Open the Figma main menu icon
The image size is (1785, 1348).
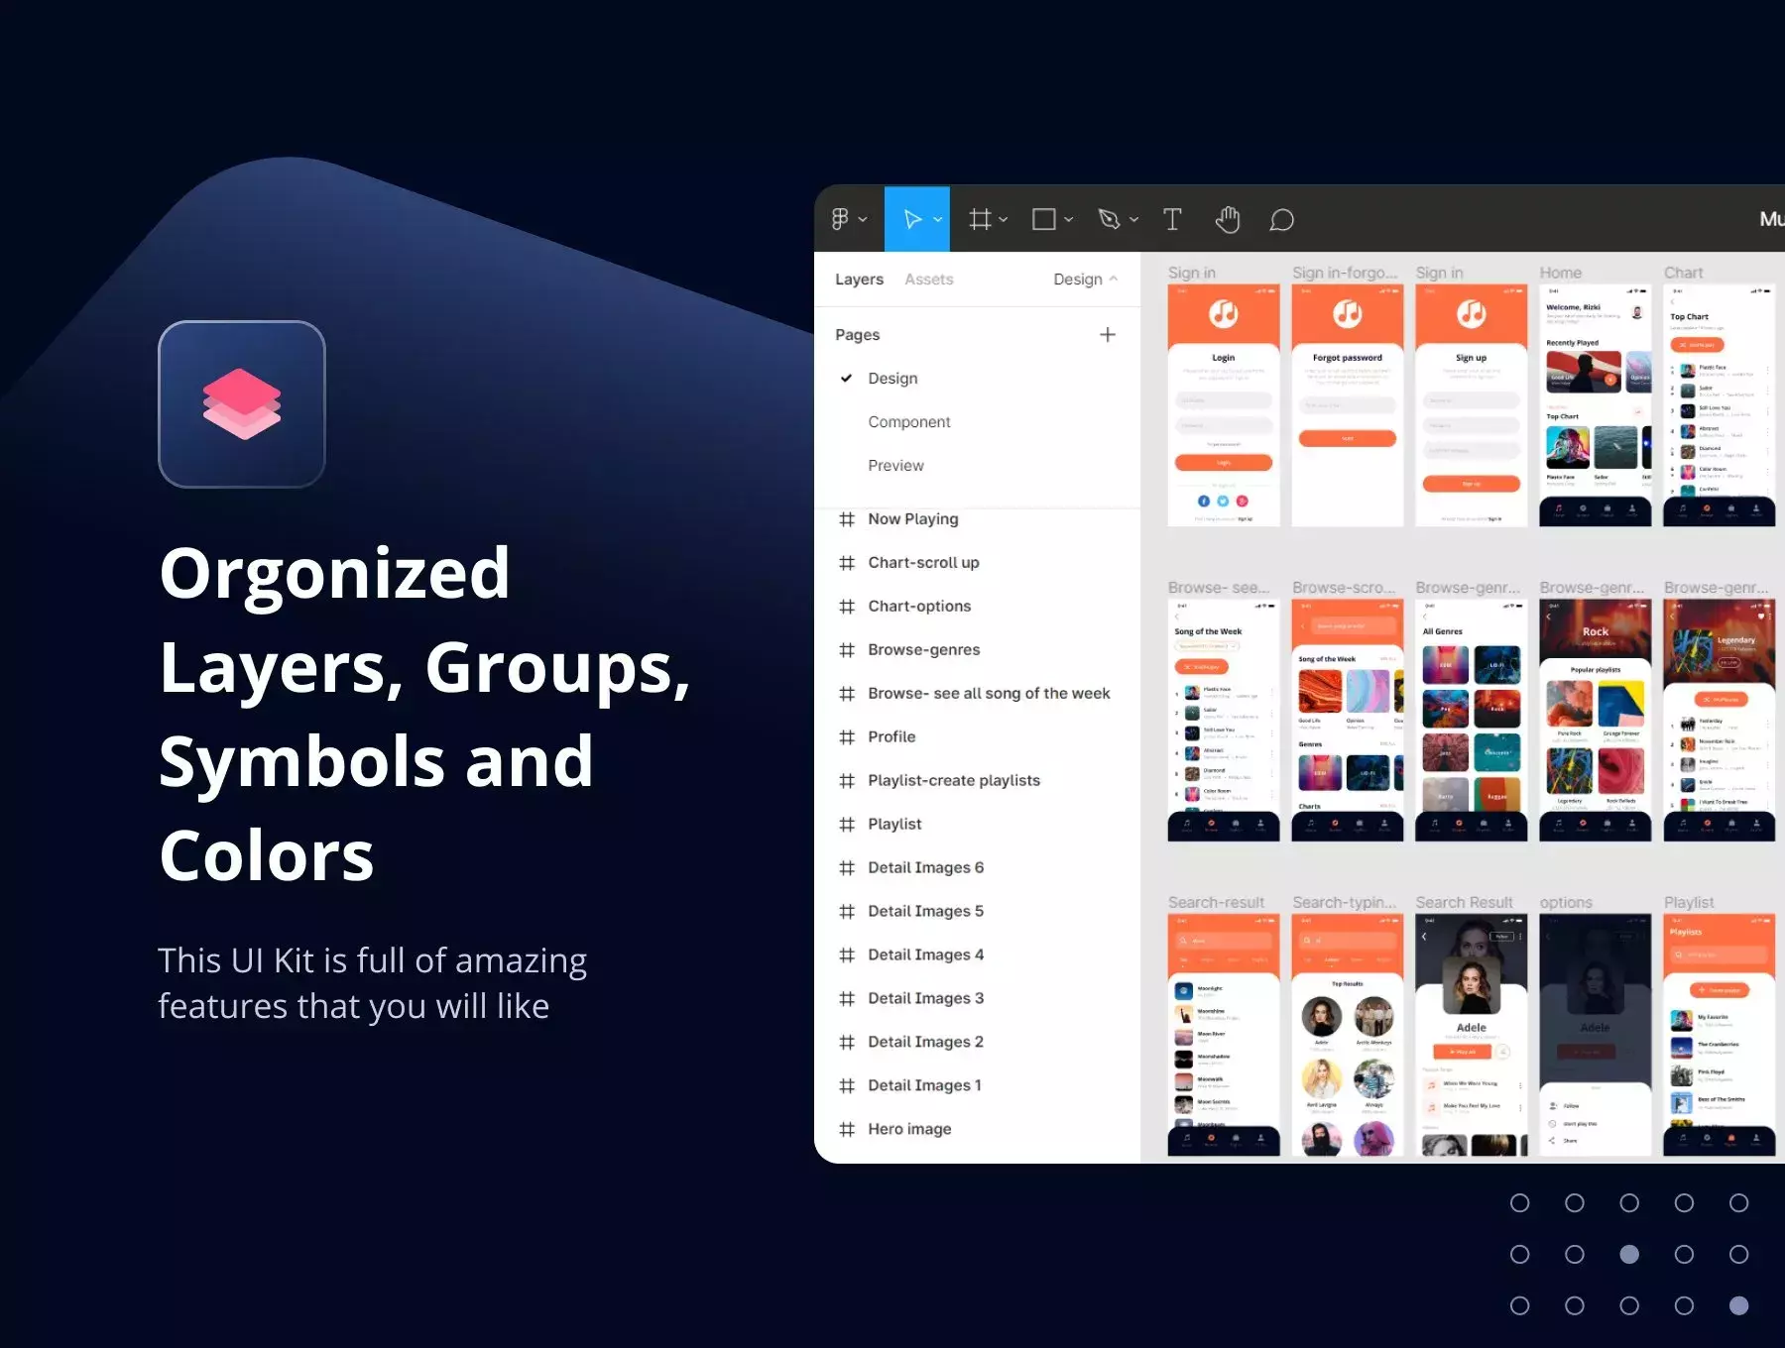tap(840, 219)
